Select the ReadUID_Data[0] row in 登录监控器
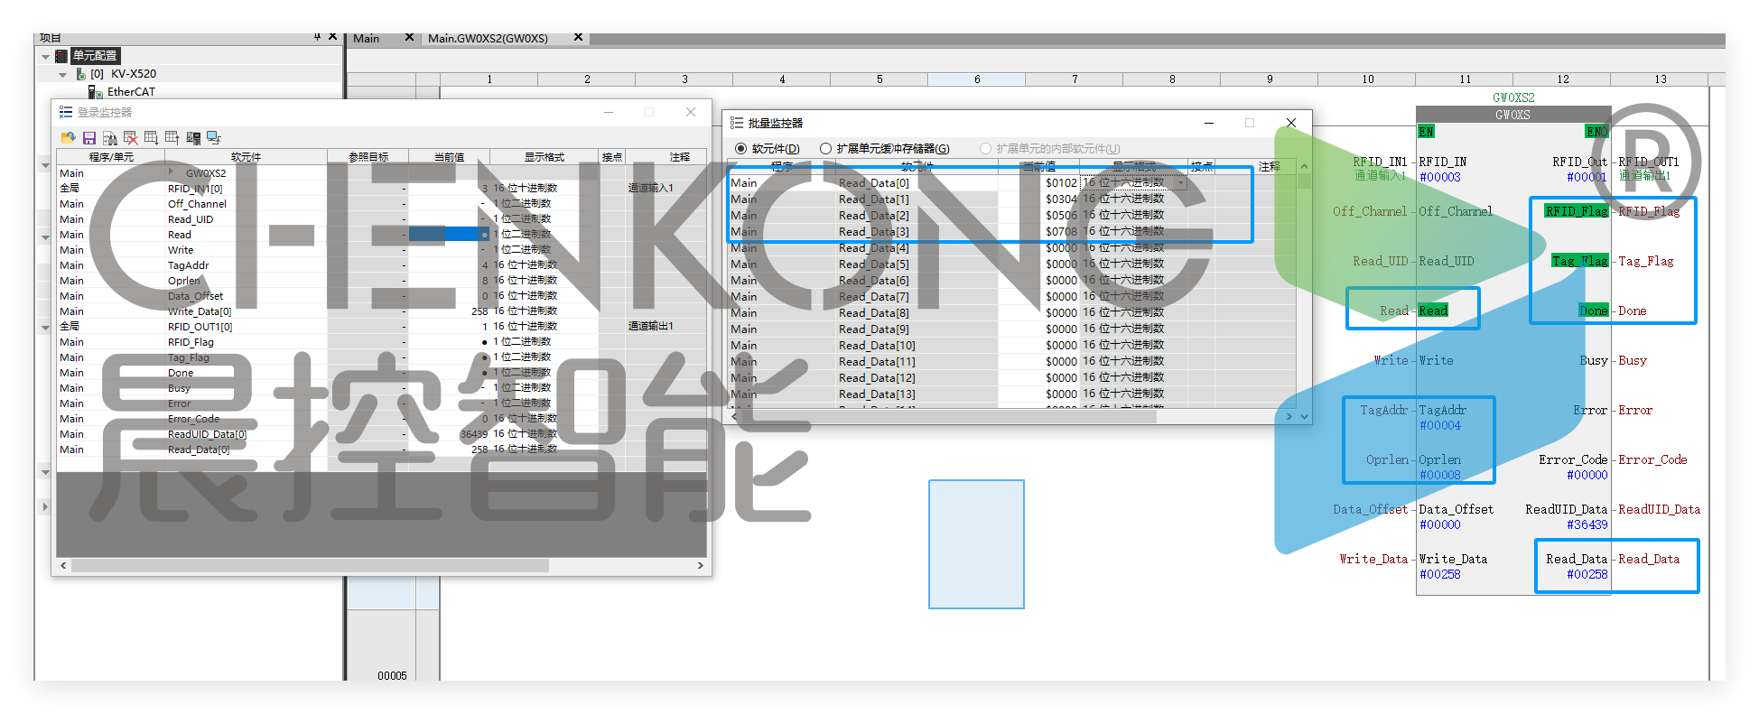This screenshot has width=1759, height=714. click(381, 434)
